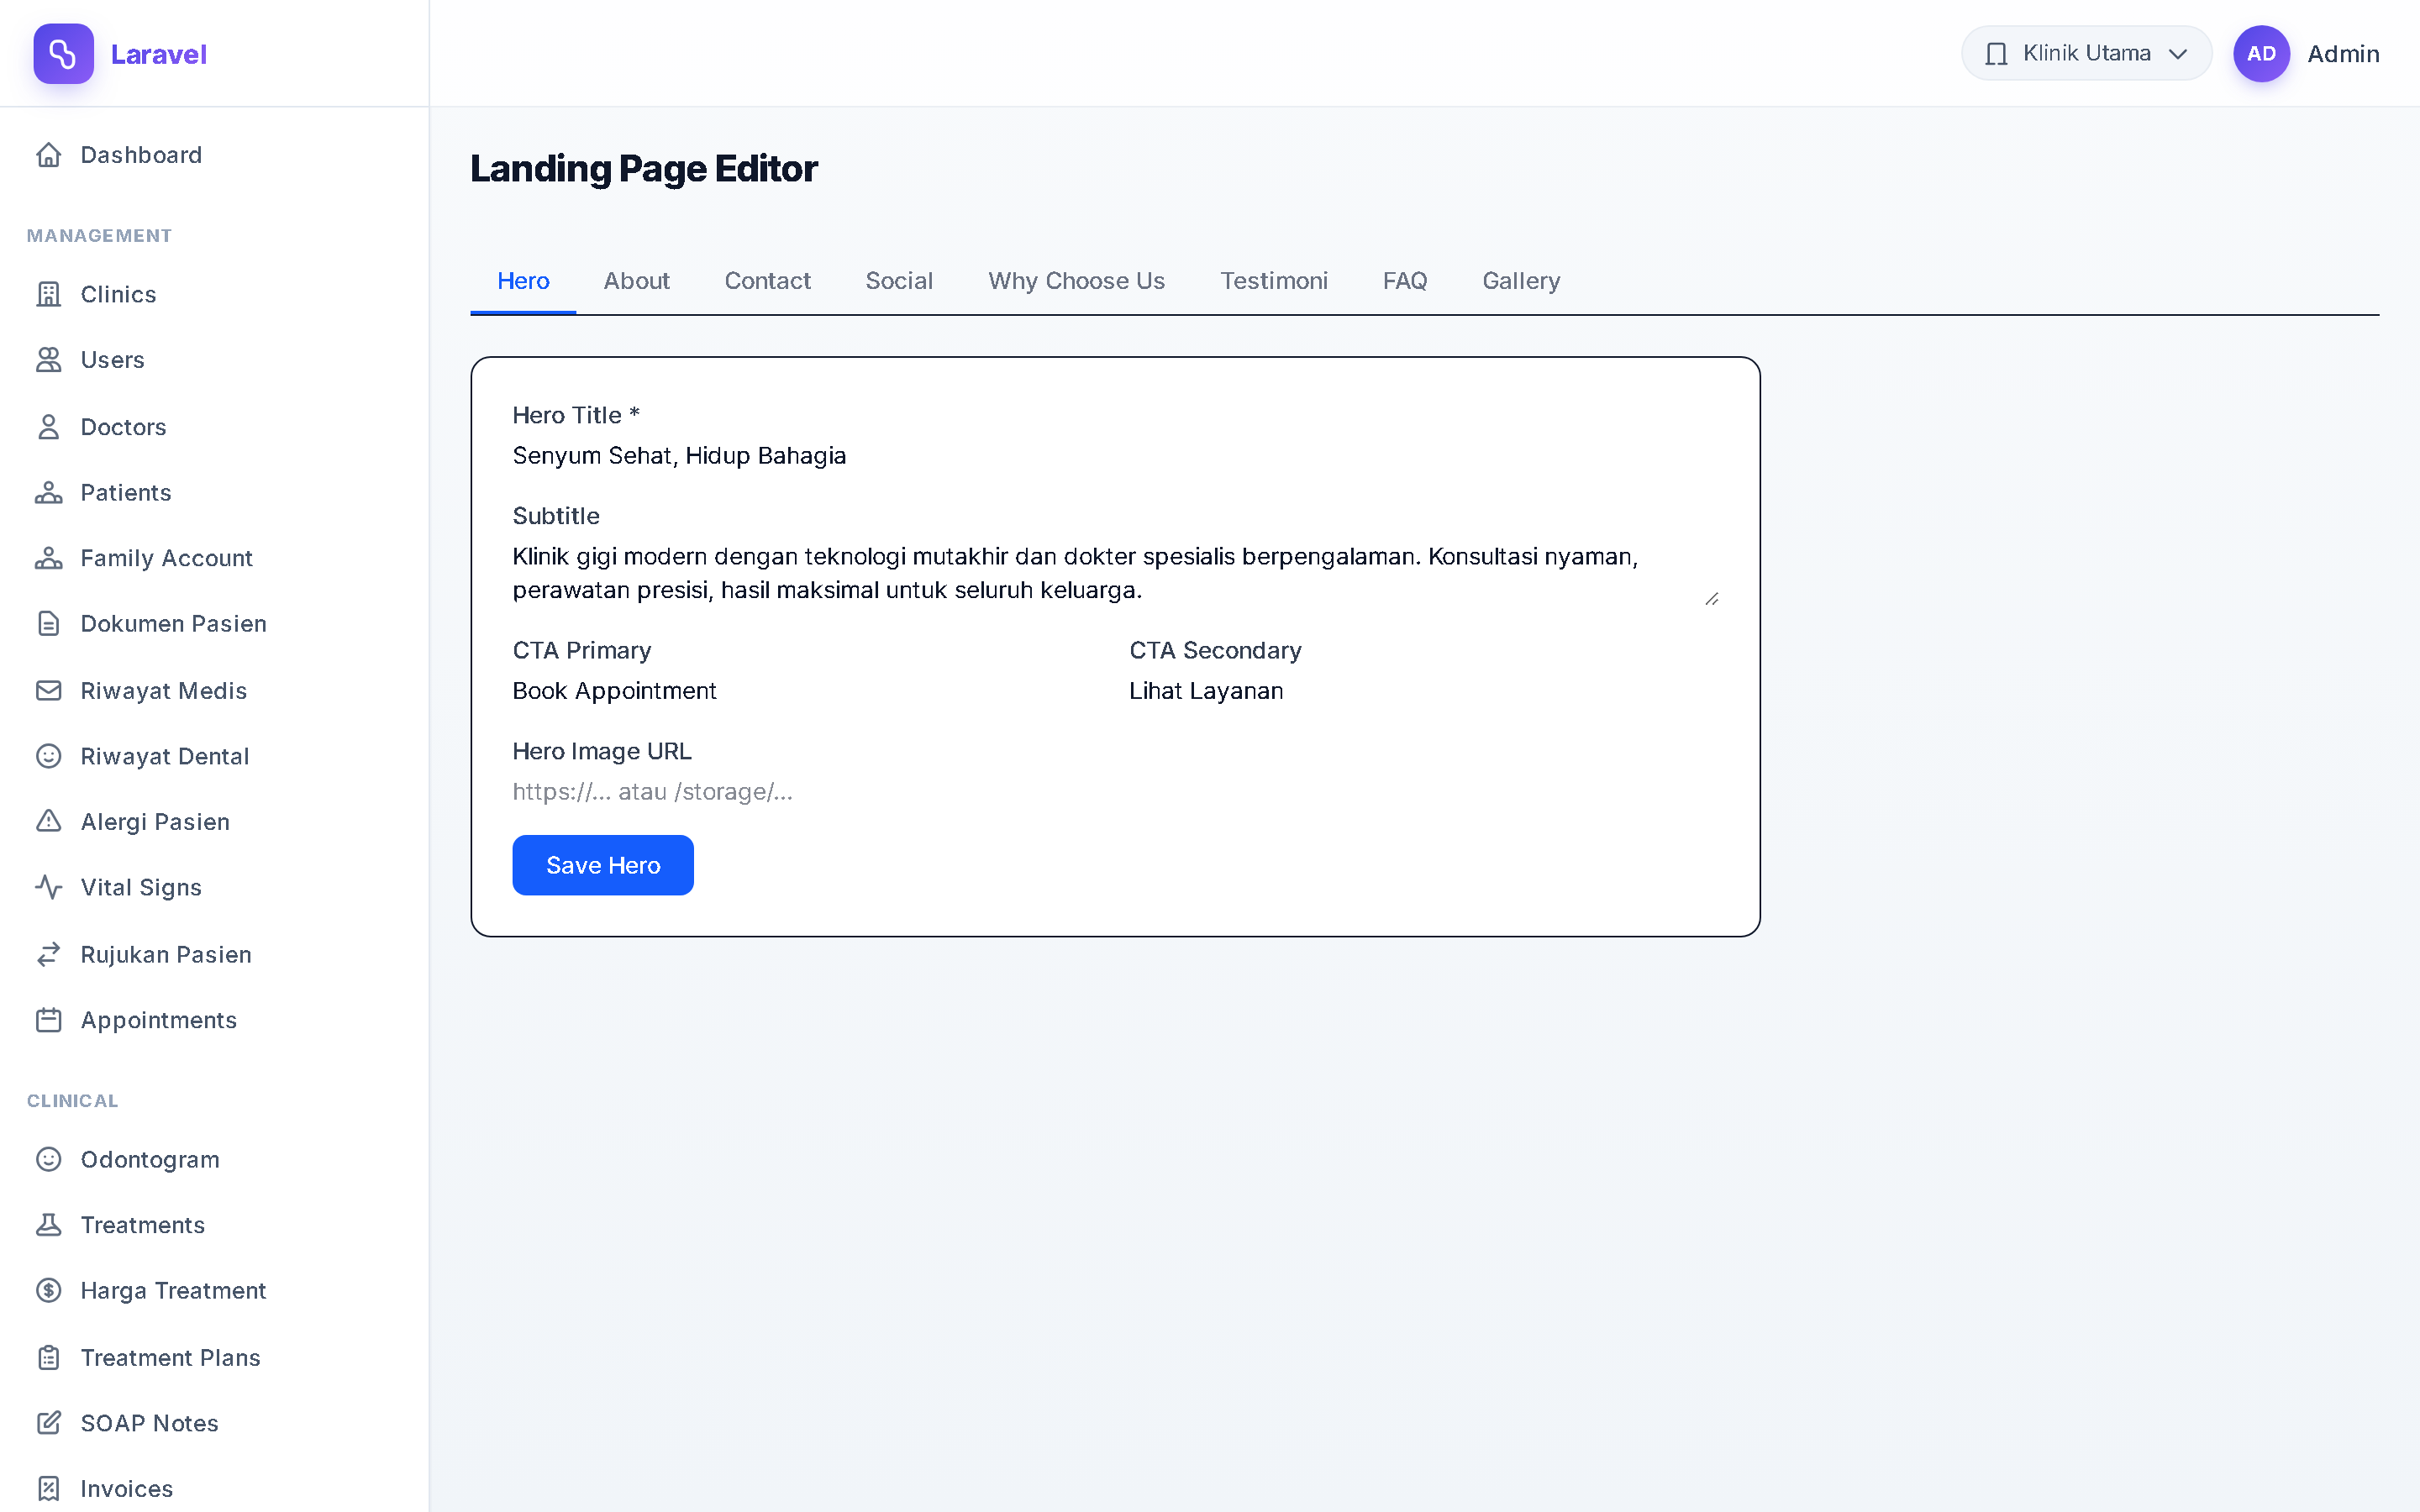Click the Rujukan Pasien arrows icon
This screenshot has width=2420, height=1512.
coord(49,955)
